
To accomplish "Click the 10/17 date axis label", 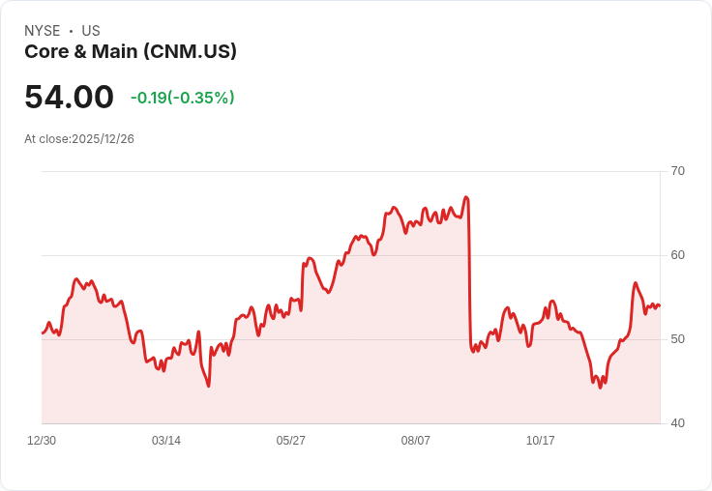I will (x=541, y=441).
